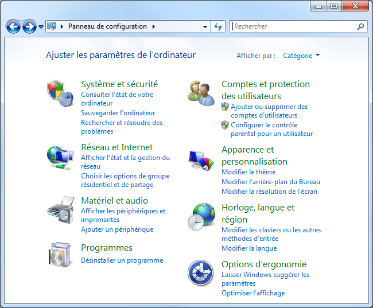Image resolution: width=373 pixels, height=308 pixels.
Task: Open the Catégorie view dropdown
Action: [x=301, y=56]
